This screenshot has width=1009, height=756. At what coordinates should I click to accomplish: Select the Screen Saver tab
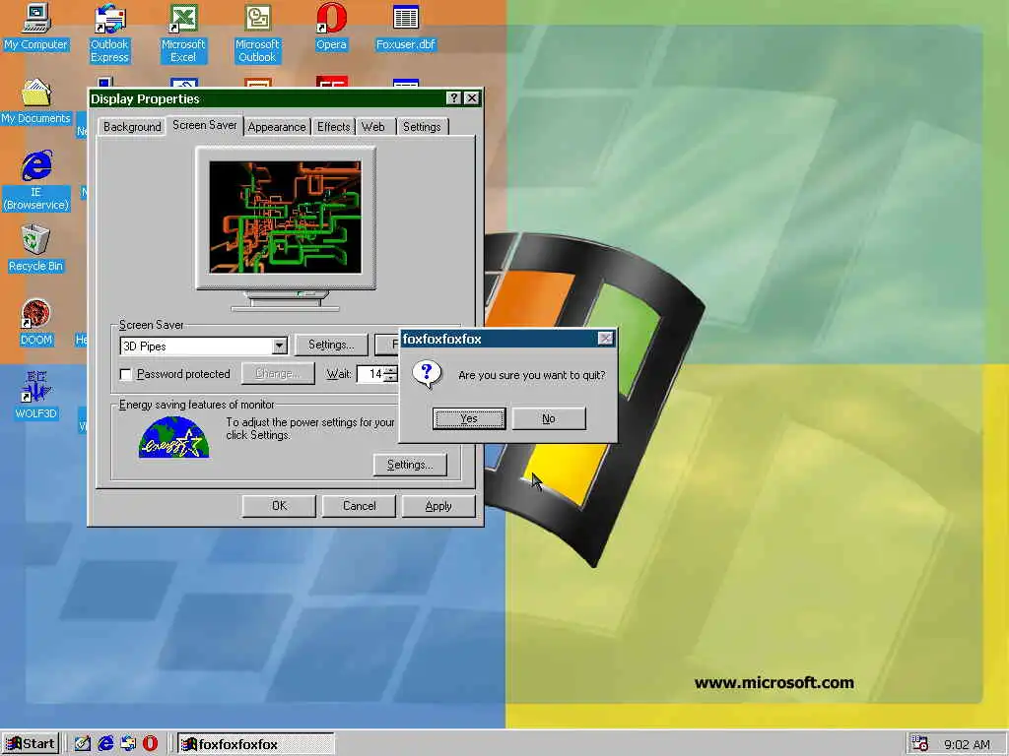tap(205, 125)
